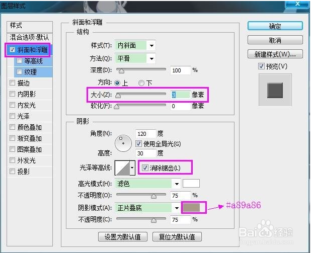Select the 投影 style row
This screenshot has height=253, width=311.
tap(30, 171)
